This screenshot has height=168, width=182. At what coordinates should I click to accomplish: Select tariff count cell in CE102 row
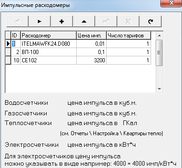(128, 60)
